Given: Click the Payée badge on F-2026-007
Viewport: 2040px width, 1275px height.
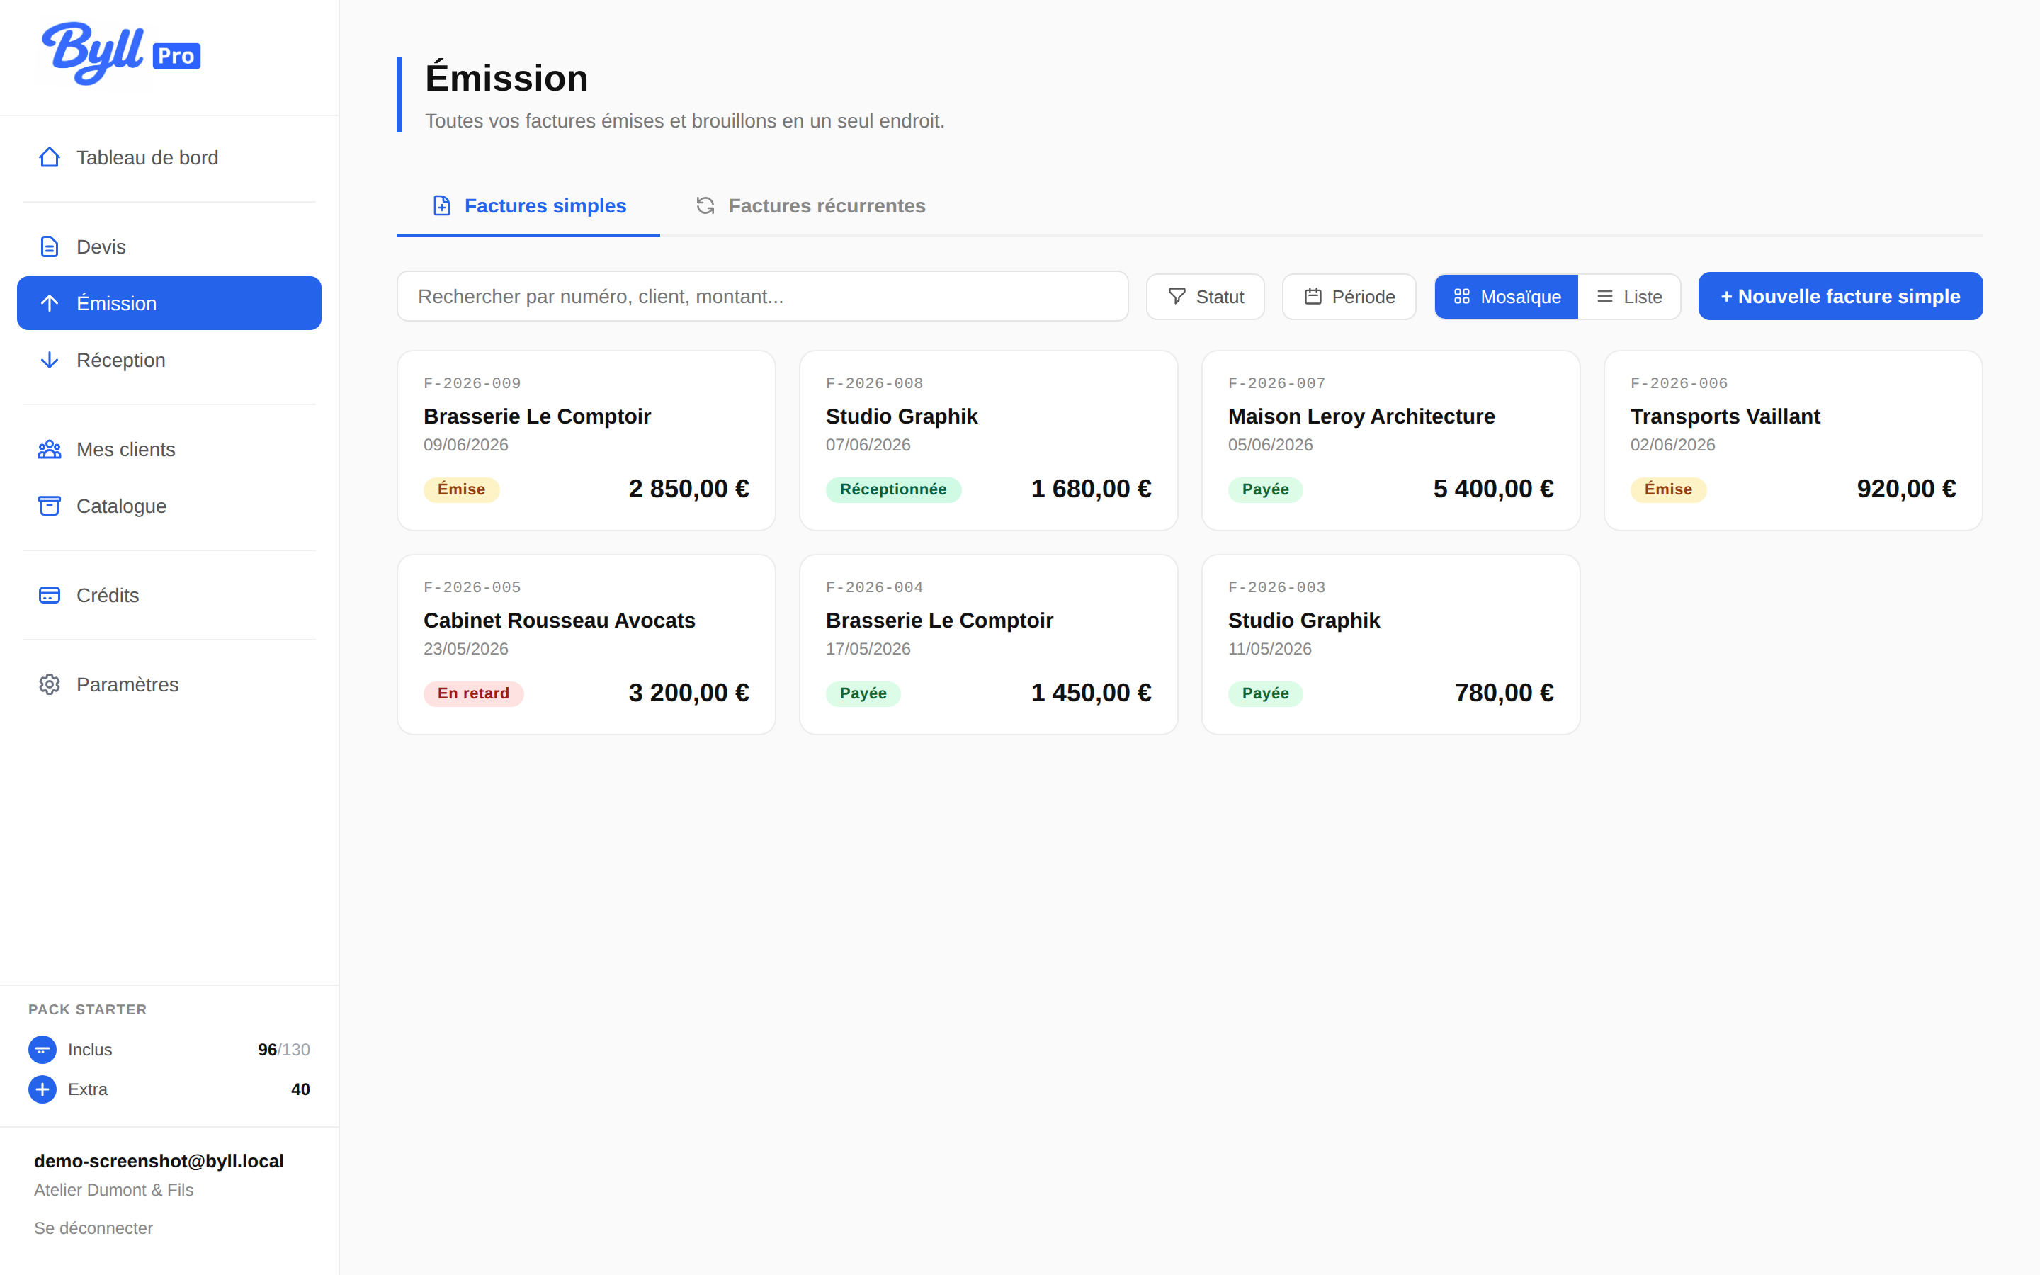Looking at the screenshot, I should click(x=1265, y=489).
